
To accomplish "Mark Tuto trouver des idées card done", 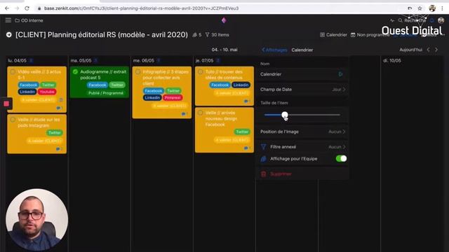I will pos(201,71).
